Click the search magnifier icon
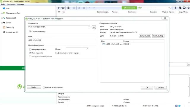The width and height of the screenshot is (190, 107). pos(170,8)
